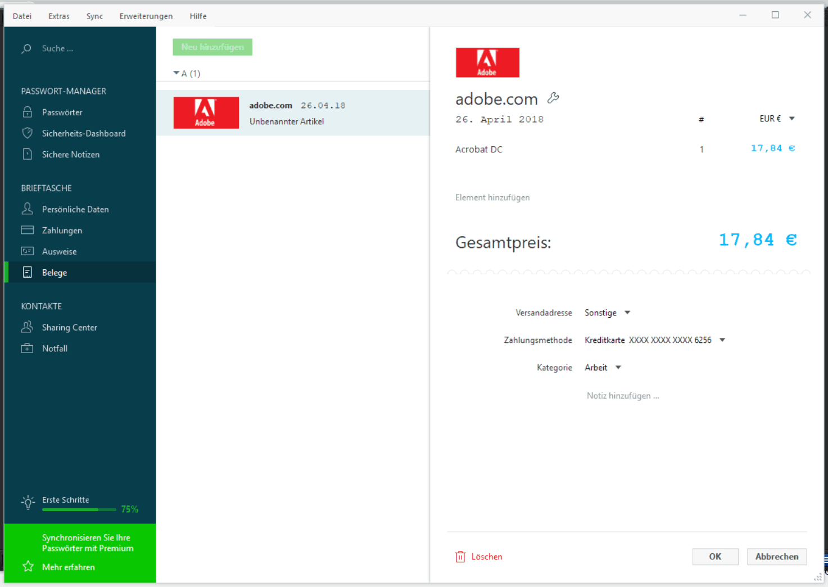Screen dimensions: 828x587
Task: Select the Adobe thumbnail in the receipt list
Action: pyautogui.click(x=206, y=112)
